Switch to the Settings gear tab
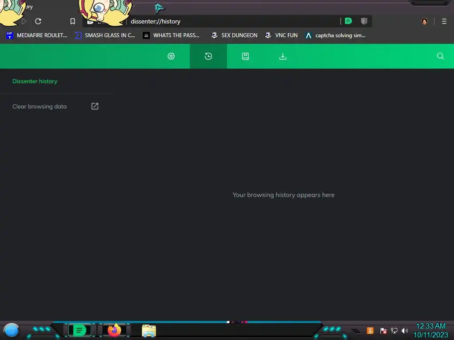This screenshot has height=340, width=454. tap(171, 56)
